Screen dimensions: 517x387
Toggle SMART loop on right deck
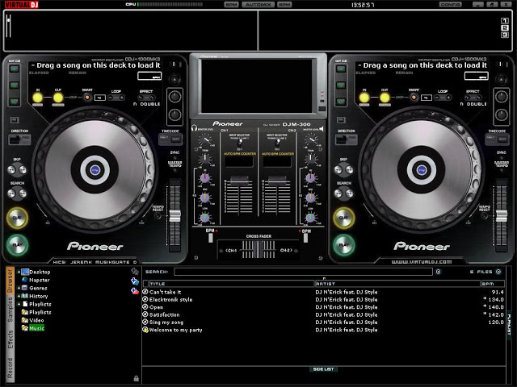pyautogui.click(x=414, y=98)
